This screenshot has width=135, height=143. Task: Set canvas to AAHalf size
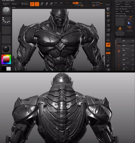pyautogui.click(x=108, y=30)
